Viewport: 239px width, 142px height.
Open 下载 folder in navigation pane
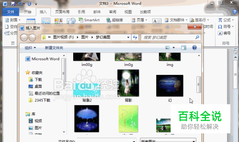[35, 79]
